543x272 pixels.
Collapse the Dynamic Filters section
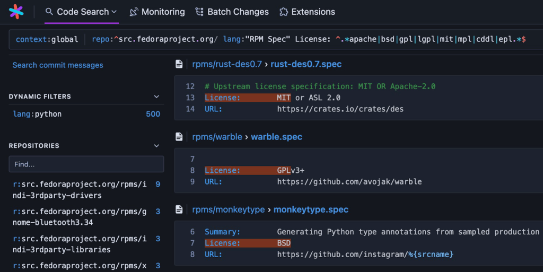click(x=156, y=96)
